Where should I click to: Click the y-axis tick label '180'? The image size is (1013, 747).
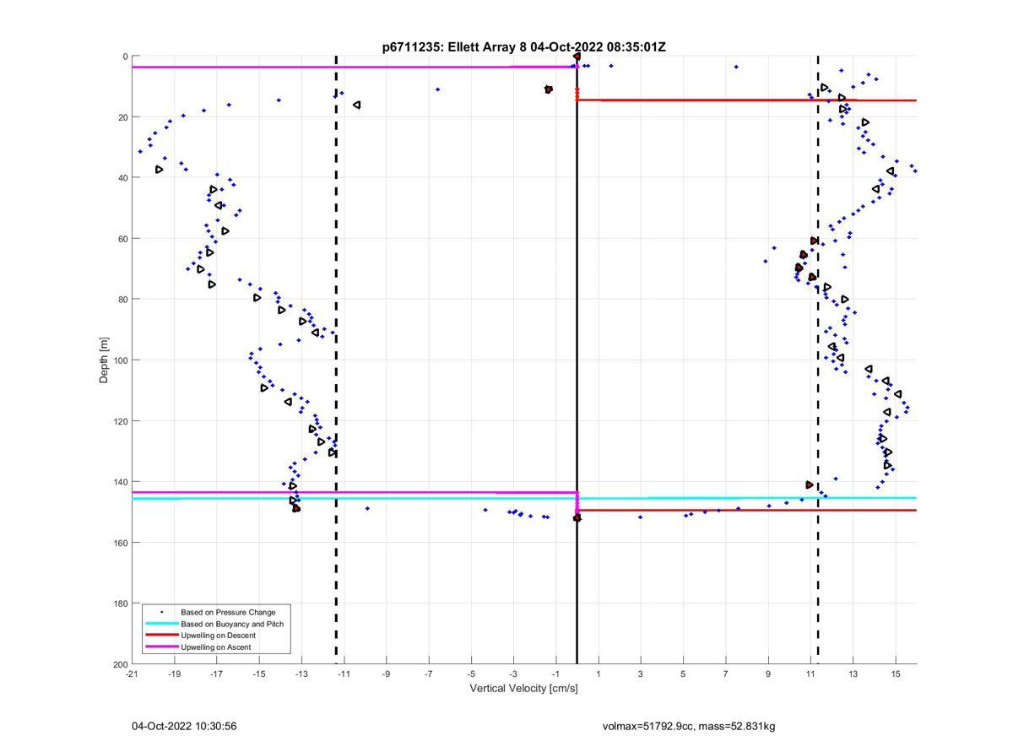pos(121,604)
